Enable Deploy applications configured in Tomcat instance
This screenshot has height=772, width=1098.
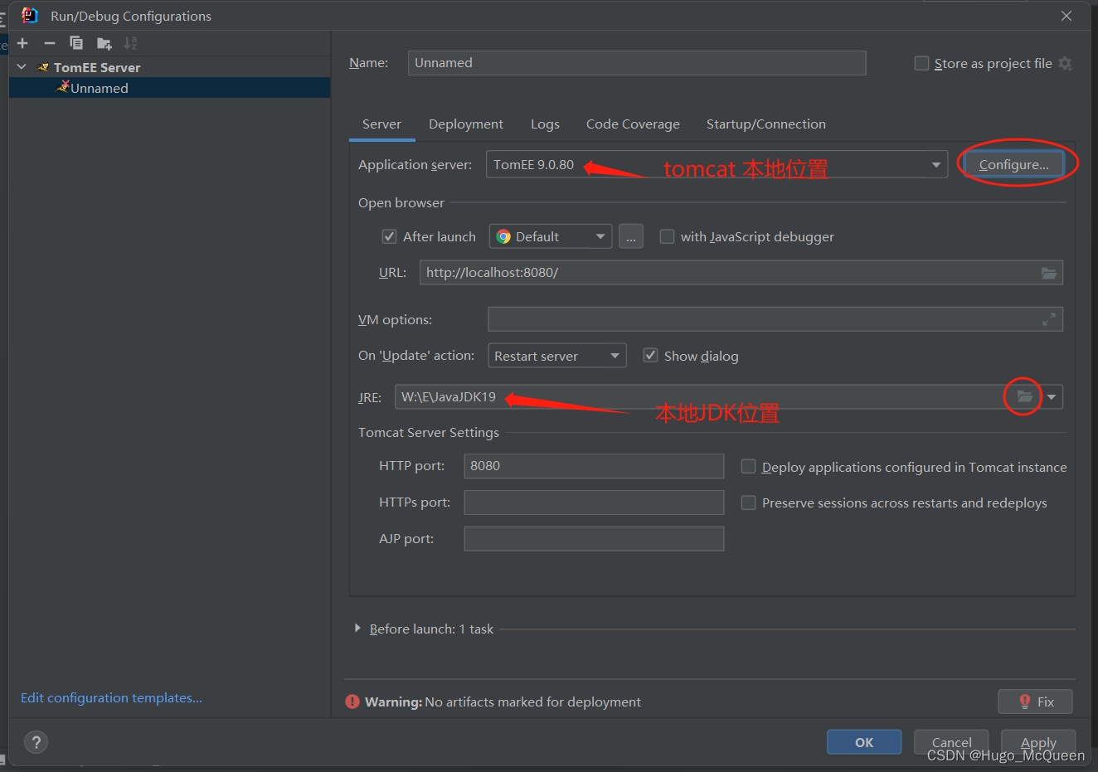click(x=748, y=467)
